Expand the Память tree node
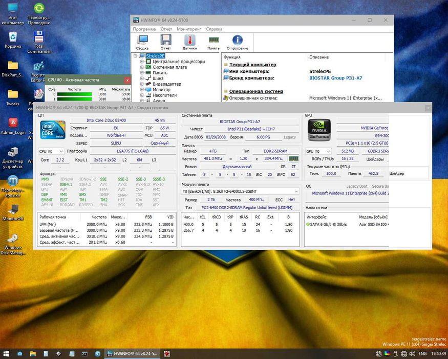Viewport: 448px width, 359px height. point(142,73)
